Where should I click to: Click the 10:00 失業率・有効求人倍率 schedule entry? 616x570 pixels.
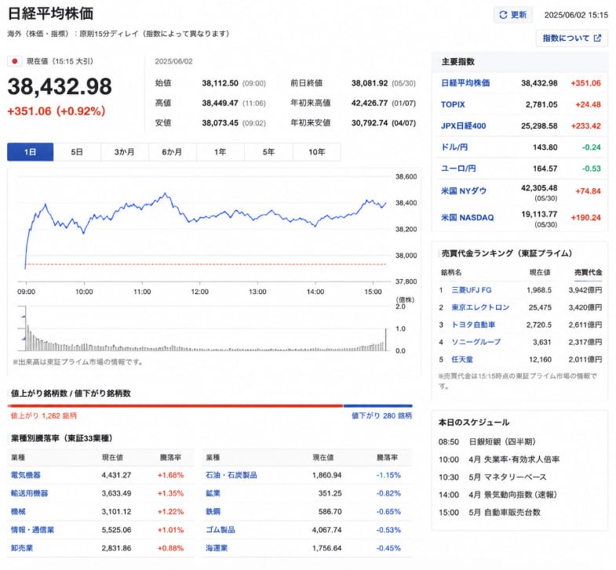pyautogui.click(x=499, y=459)
